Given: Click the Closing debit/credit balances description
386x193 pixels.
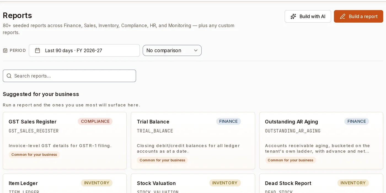Looking at the screenshot, I should [188, 149].
